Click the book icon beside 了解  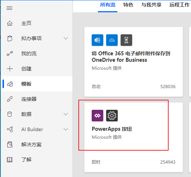(x=9, y=160)
